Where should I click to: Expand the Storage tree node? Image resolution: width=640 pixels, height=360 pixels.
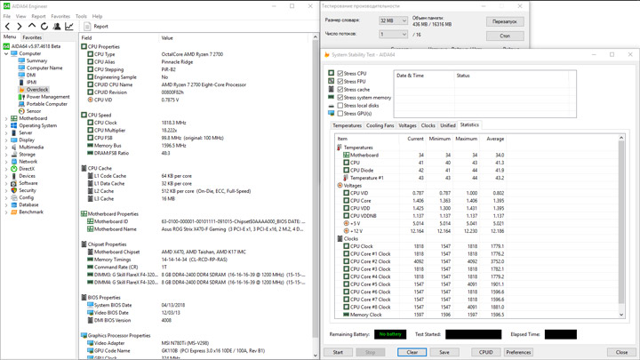pos(6,155)
